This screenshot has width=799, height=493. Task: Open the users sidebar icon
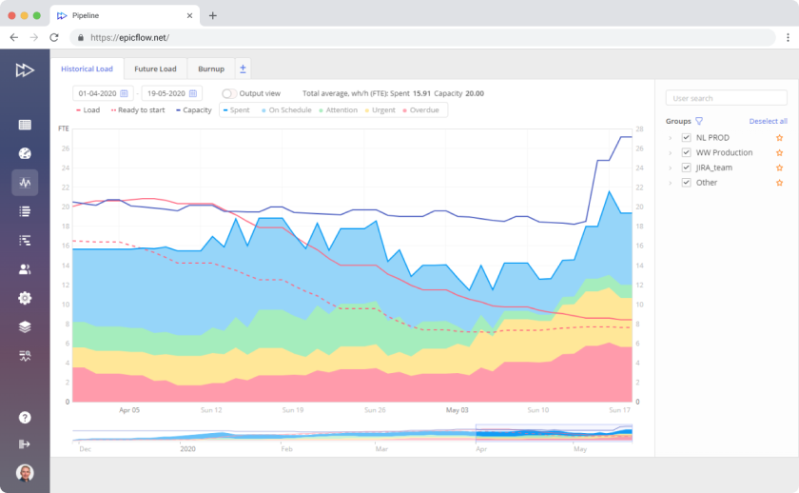pos(25,269)
